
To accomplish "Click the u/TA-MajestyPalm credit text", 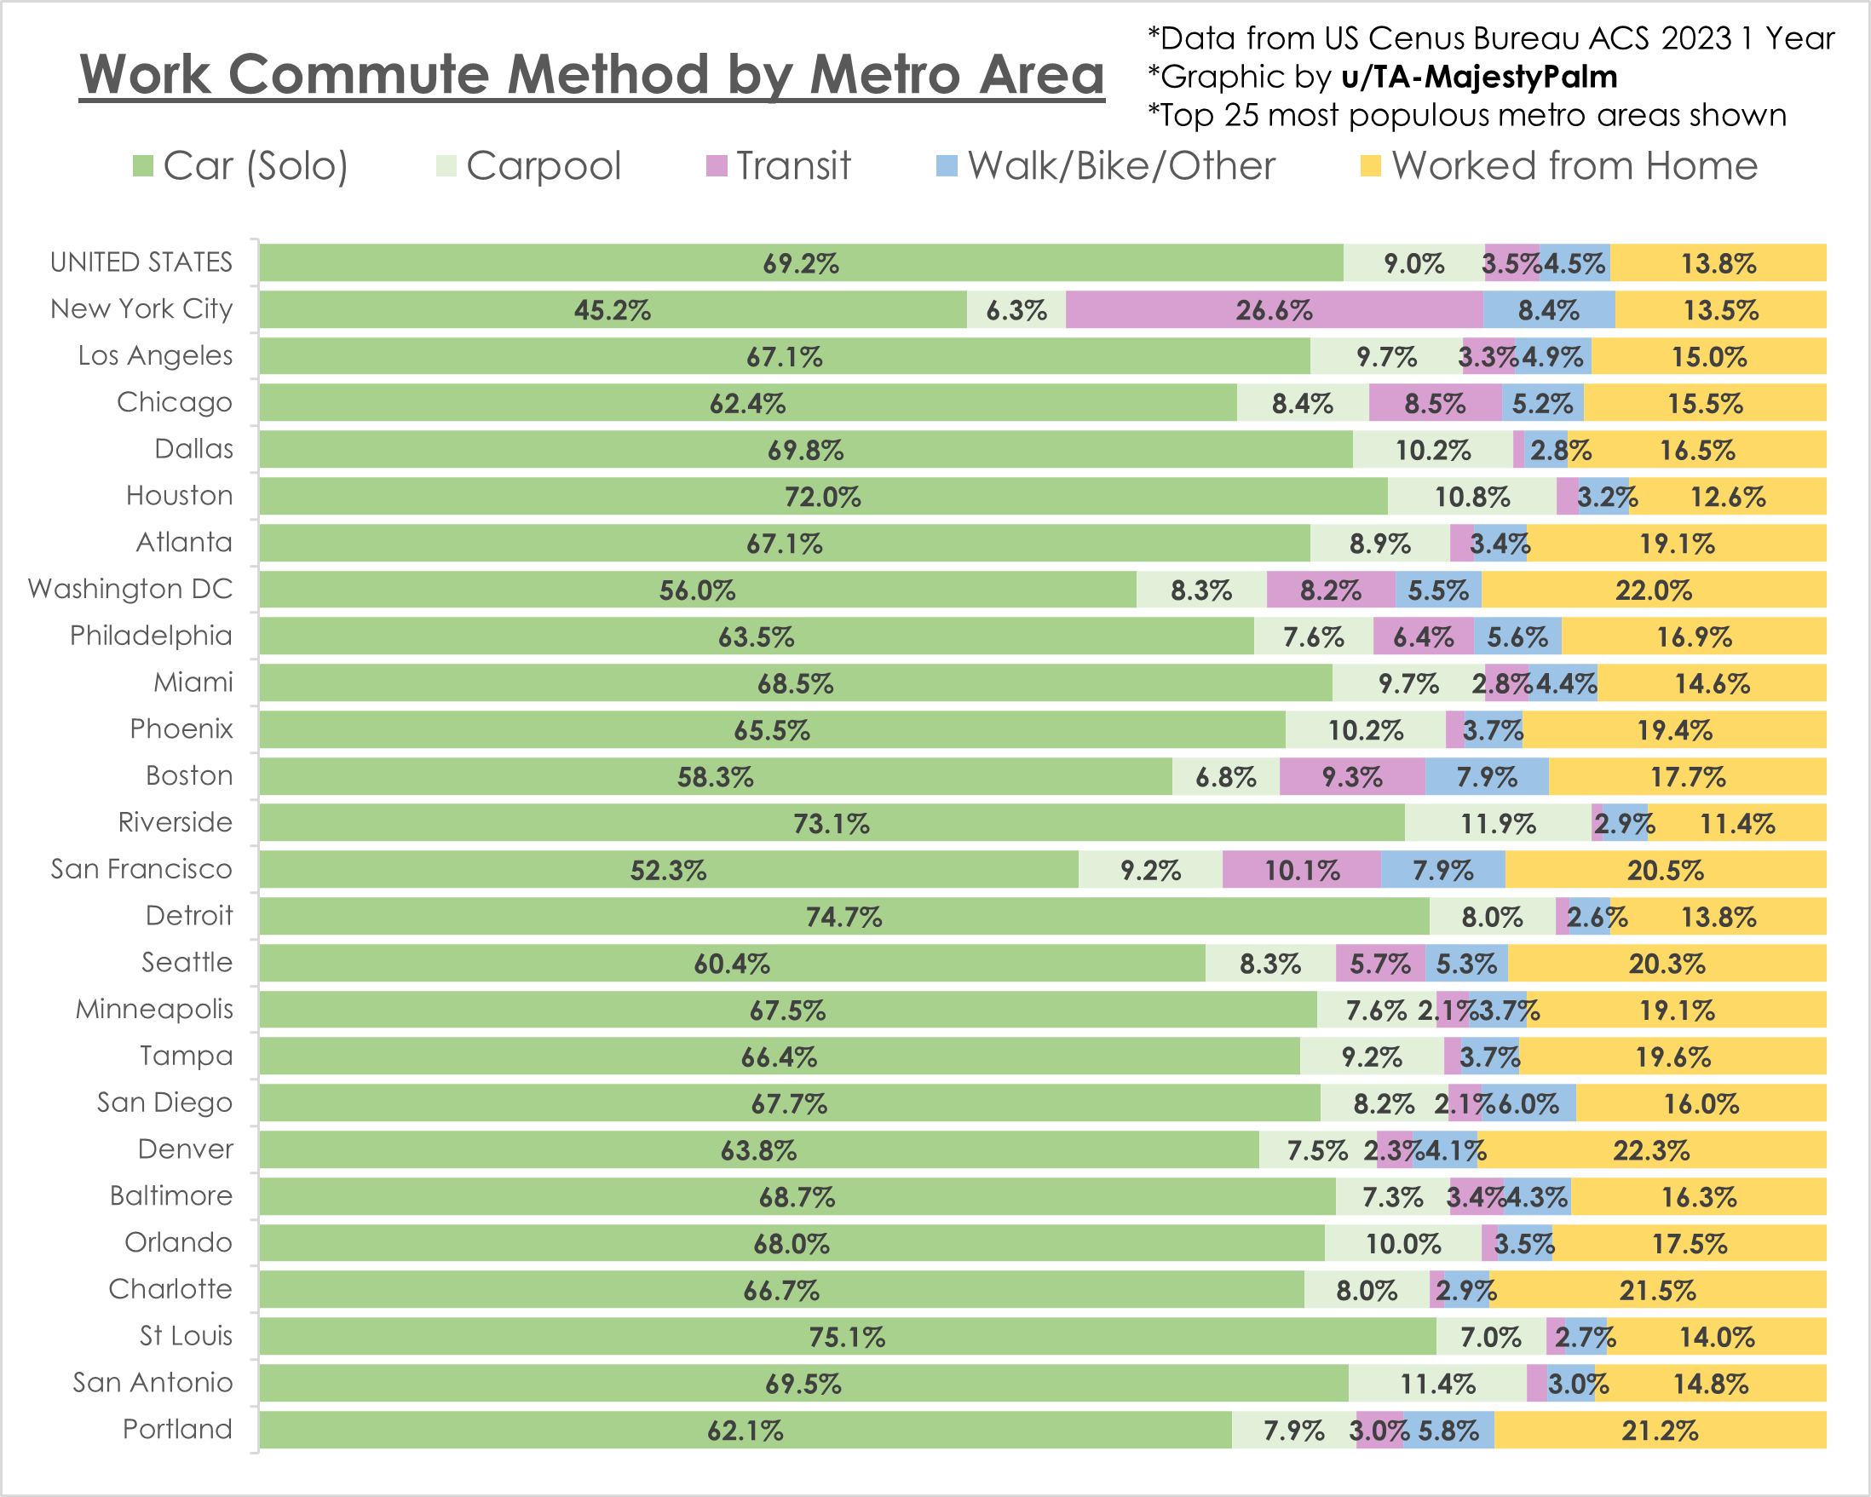I will coord(1479,78).
